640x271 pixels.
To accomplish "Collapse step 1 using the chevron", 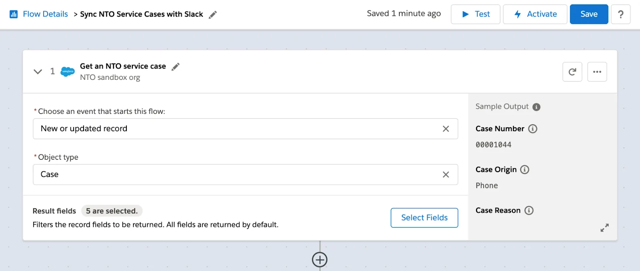I will (x=38, y=71).
